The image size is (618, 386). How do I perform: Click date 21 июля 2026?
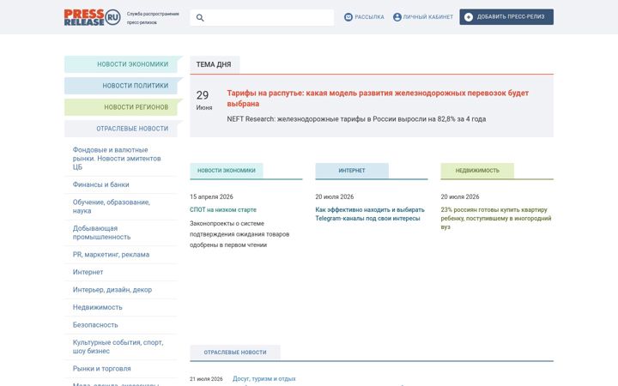pos(206,379)
